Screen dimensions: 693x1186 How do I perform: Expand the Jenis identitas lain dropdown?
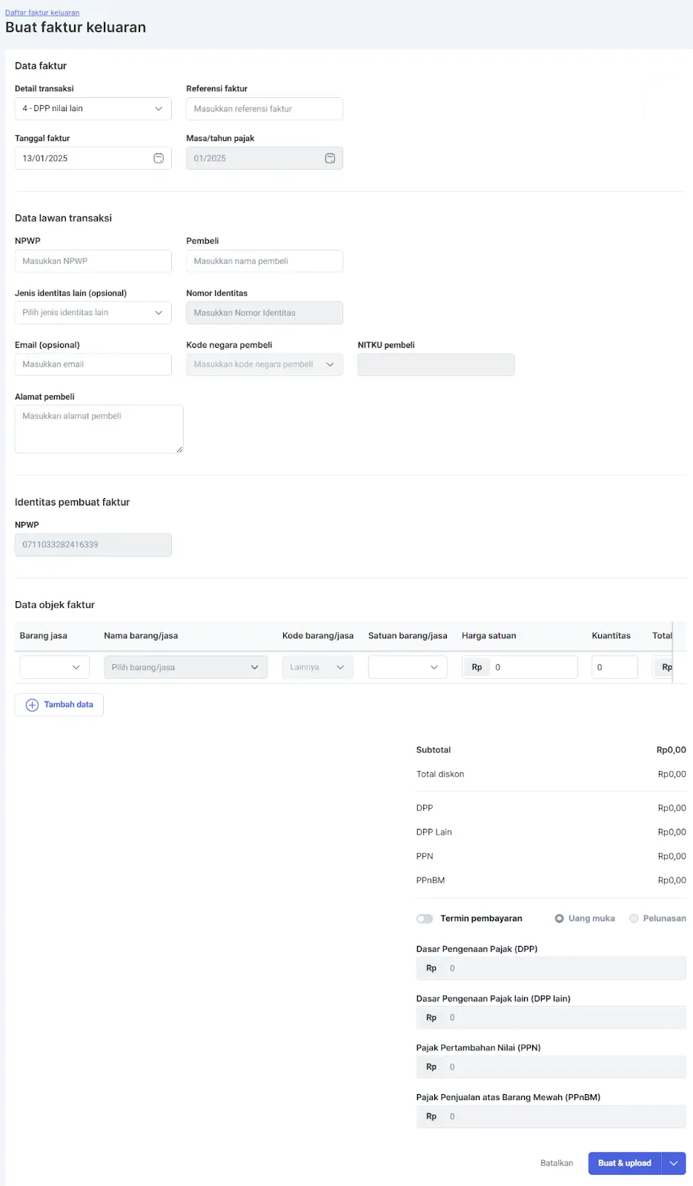[x=93, y=313]
